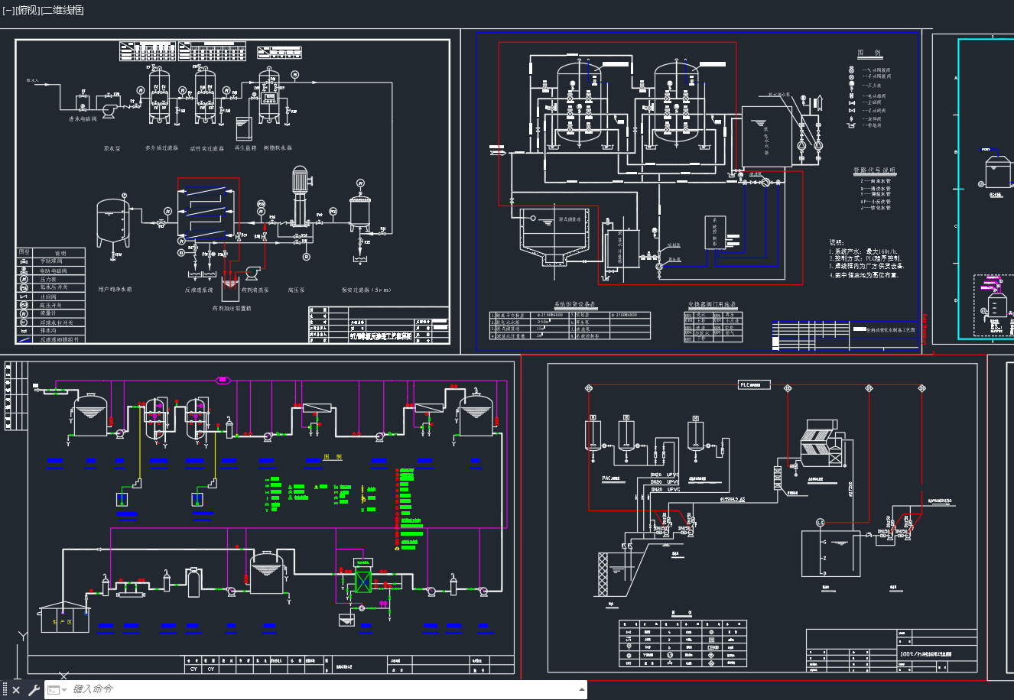Click the 排水沟 legend row
The height and width of the screenshot is (700, 1014).
[51, 331]
